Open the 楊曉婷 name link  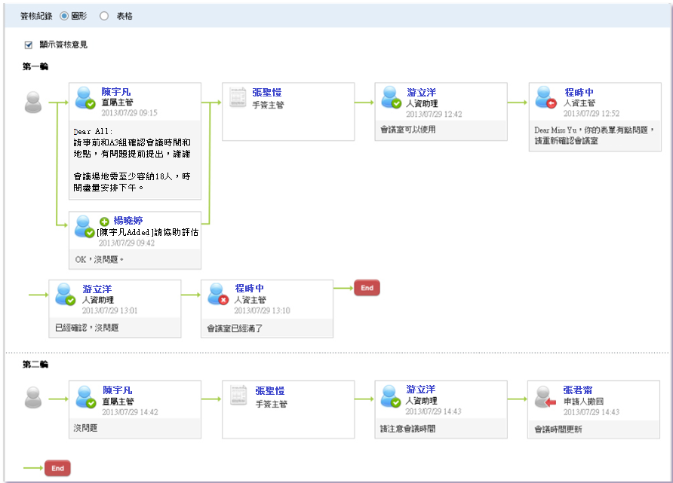pos(128,220)
